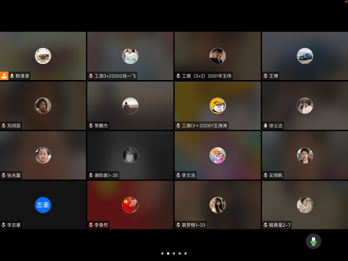Image resolution: width=348 pixels, height=261 pixels.
Task: Click the white microphone icon next to 徐士达
Action: tap(266, 125)
